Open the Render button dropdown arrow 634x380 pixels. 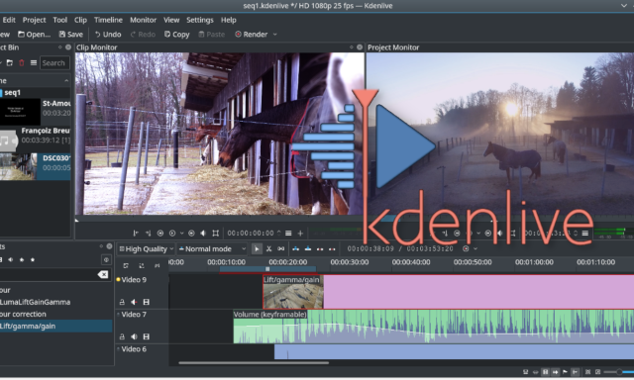pos(275,35)
